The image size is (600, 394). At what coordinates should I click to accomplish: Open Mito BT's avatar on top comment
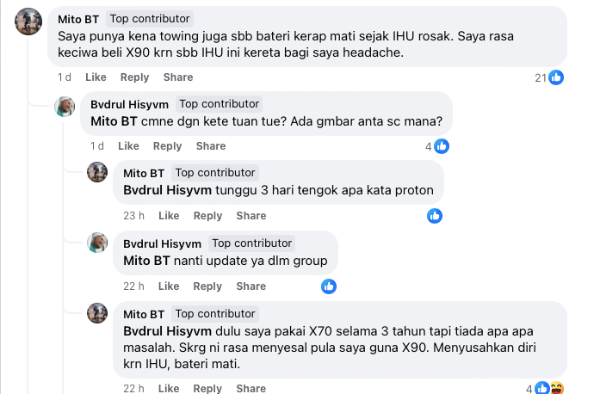[x=28, y=22]
